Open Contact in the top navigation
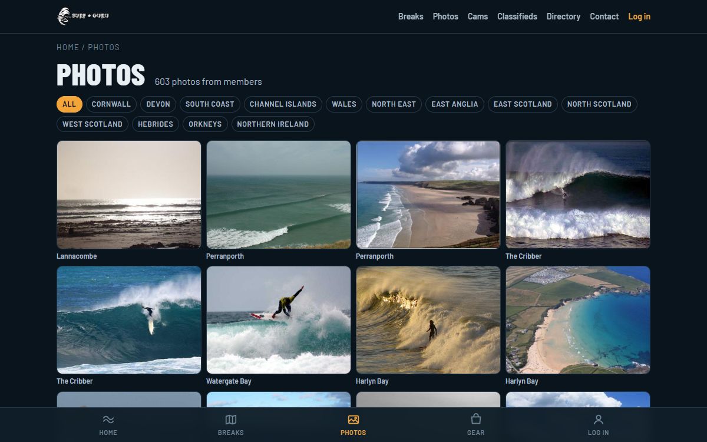The height and width of the screenshot is (442, 707). (x=604, y=17)
